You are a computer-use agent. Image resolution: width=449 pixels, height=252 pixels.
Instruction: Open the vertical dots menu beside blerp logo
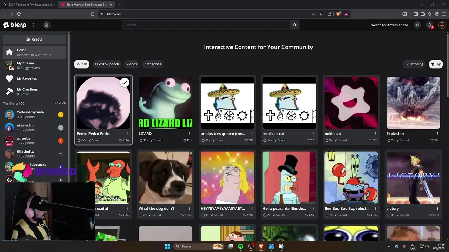(34, 25)
